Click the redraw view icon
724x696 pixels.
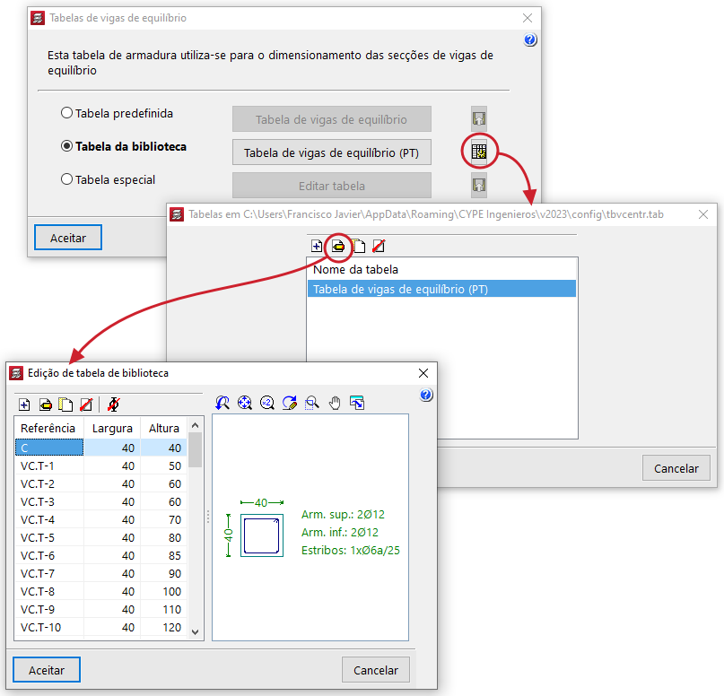coord(289,404)
